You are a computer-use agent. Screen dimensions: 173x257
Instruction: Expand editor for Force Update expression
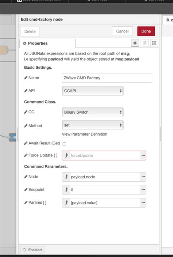point(143,155)
